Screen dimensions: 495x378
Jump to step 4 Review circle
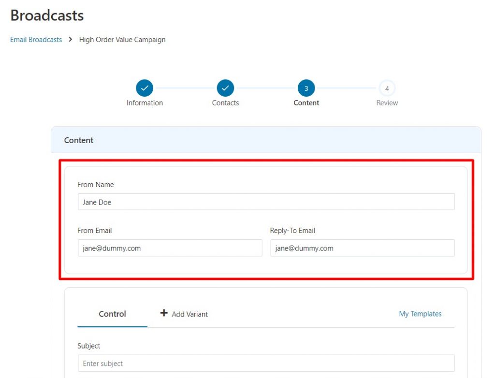click(387, 88)
